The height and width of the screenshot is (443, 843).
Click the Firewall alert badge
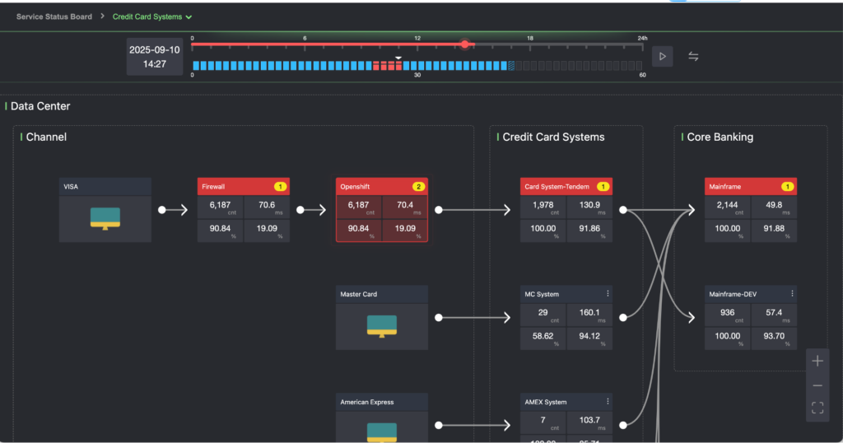pos(280,187)
